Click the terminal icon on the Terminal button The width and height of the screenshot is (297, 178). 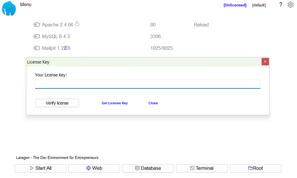click(192, 168)
